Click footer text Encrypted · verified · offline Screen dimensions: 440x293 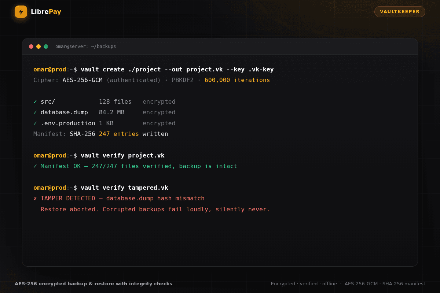tap(304, 283)
